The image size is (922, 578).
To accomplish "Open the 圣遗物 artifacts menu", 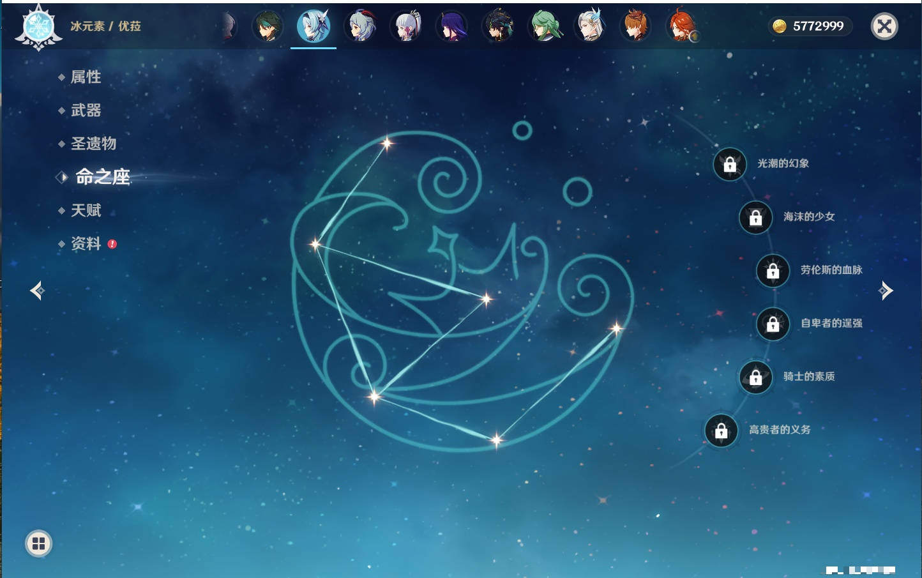I will 93,144.
